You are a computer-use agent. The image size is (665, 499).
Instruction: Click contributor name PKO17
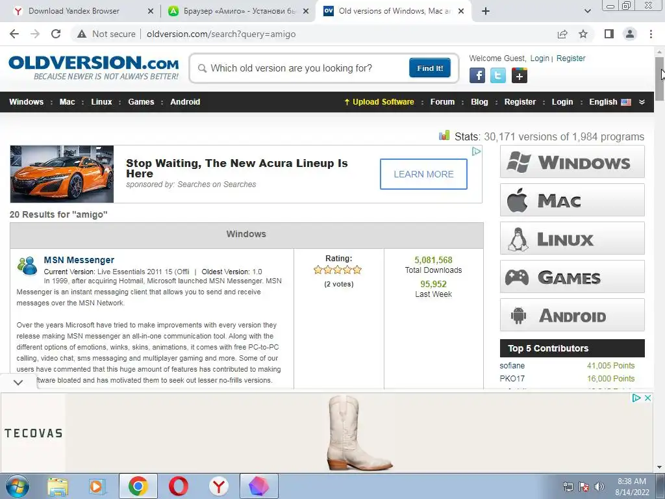tap(512, 379)
